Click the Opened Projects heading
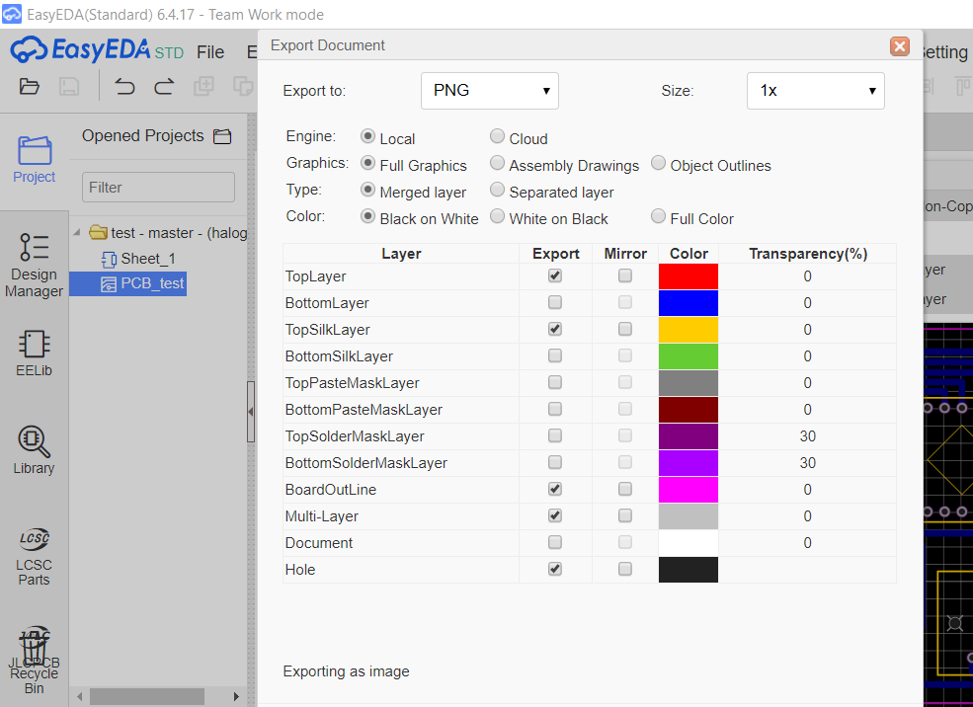 click(142, 136)
